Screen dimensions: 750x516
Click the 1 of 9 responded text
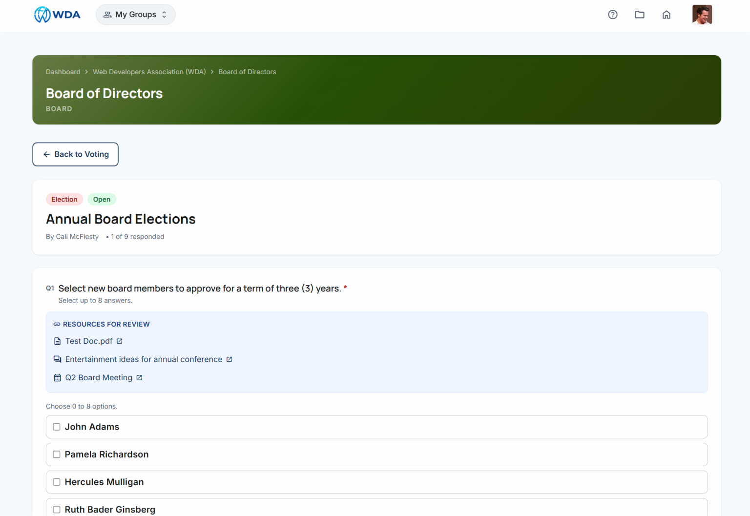[137, 237]
